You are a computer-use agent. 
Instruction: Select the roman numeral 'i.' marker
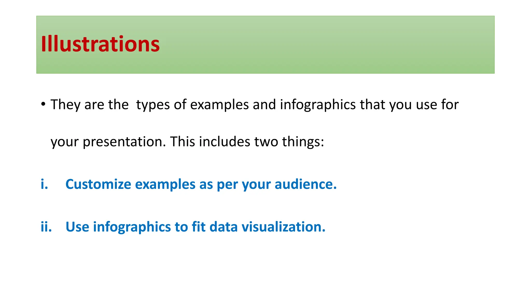click(44, 184)
